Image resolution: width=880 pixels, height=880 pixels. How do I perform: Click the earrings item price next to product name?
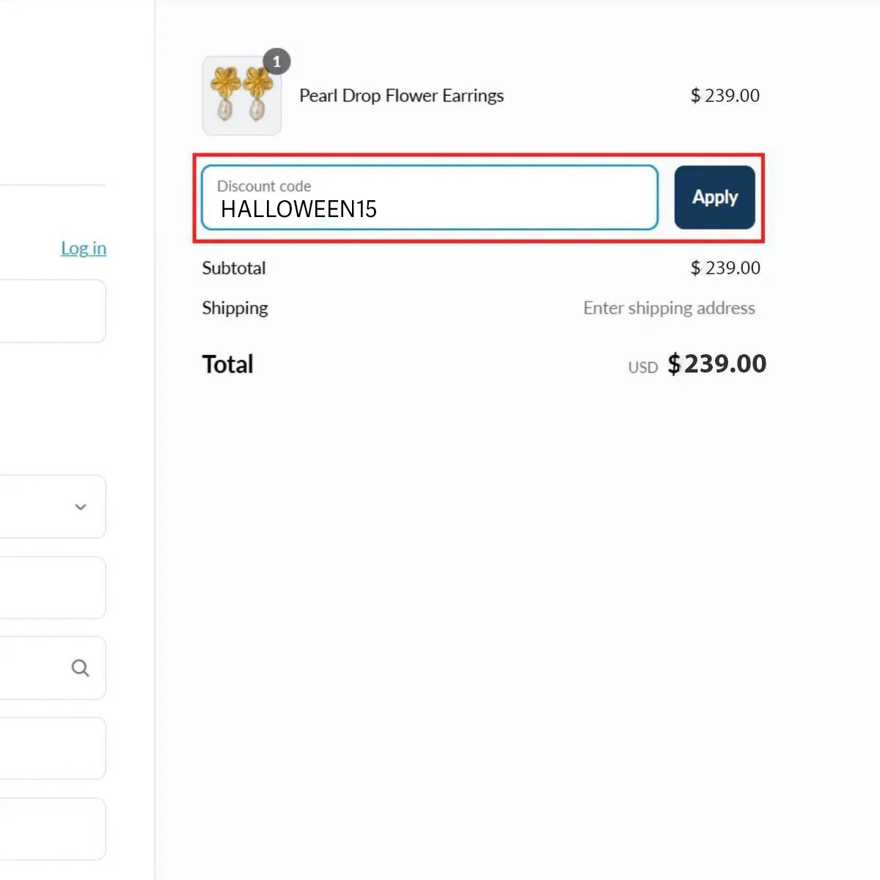[725, 96]
